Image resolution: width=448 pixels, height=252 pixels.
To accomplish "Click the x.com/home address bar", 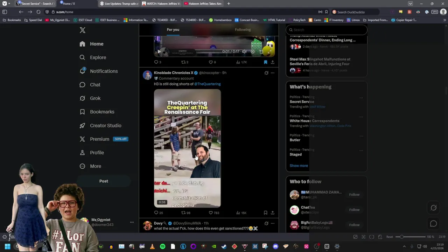I will click(x=182, y=12).
